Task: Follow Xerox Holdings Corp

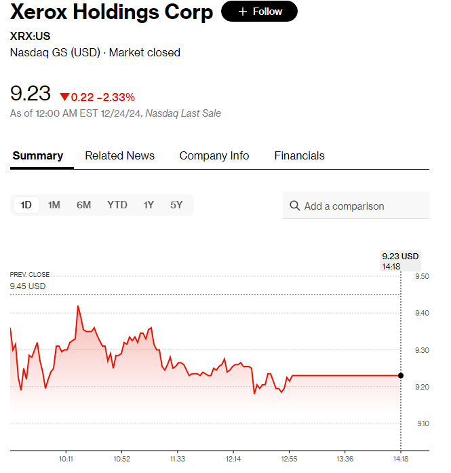Action: 259,12
